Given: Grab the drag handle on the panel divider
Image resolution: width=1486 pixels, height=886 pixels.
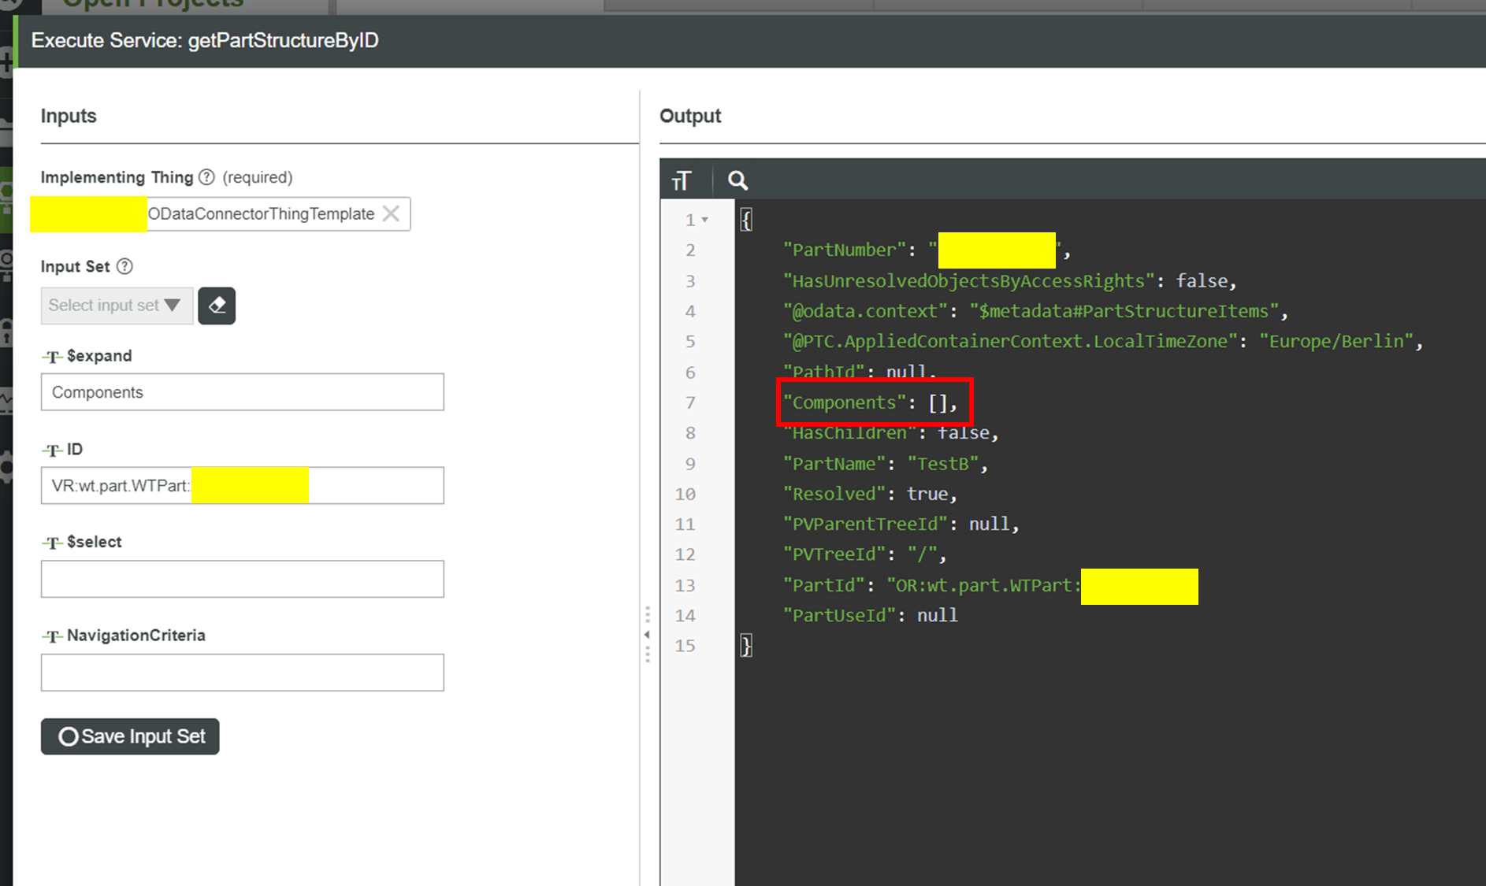Looking at the screenshot, I should click(x=647, y=614).
